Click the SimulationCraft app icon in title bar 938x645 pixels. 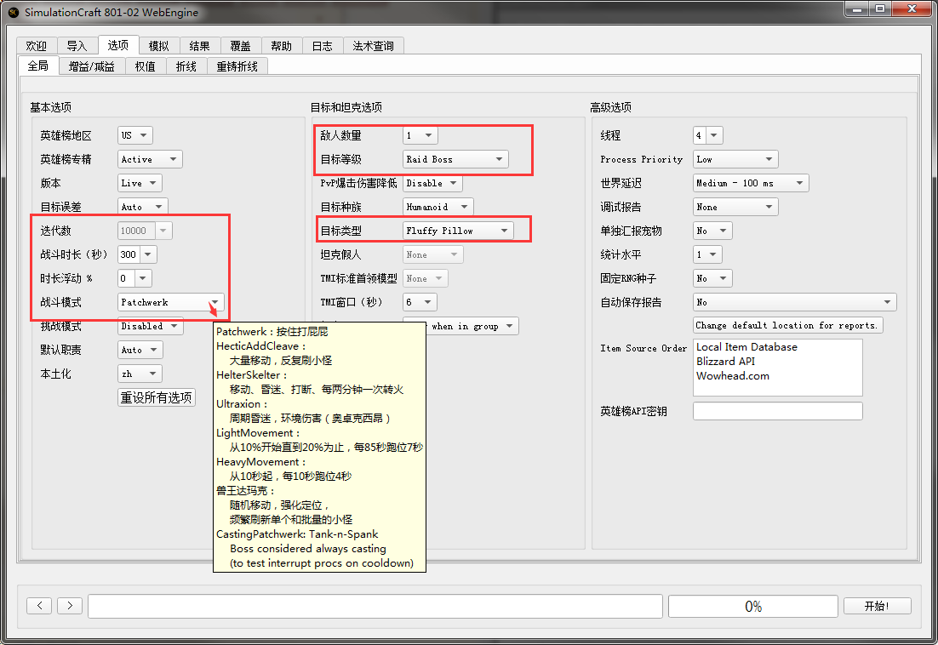click(x=13, y=12)
